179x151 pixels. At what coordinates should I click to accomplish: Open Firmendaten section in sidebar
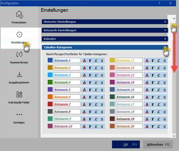click(x=19, y=17)
